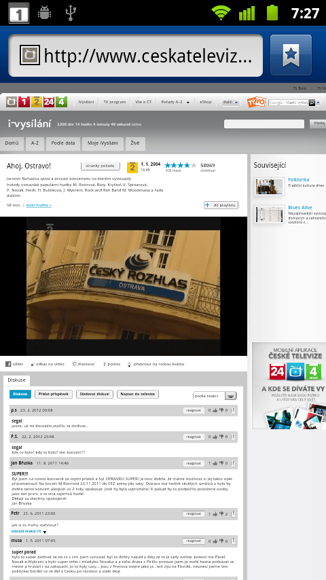Open the Vše o ČT menu item
The image size is (326, 580).
click(143, 102)
